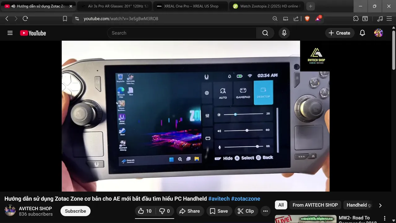Open browser zoom magnifier icon
Image resolution: width=396 pixels, height=223 pixels.
(275, 19)
